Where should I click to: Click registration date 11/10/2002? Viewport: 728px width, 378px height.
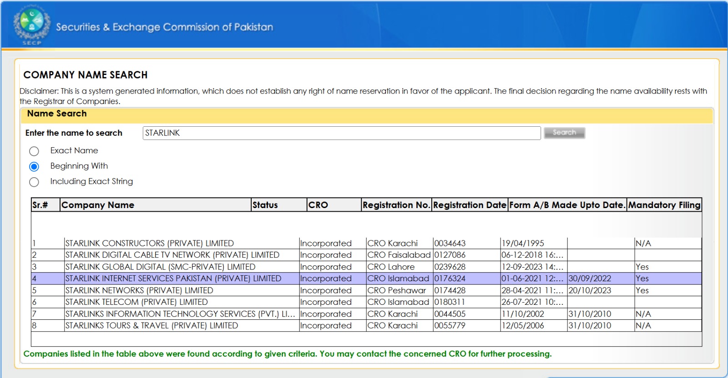tap(522, 314)
